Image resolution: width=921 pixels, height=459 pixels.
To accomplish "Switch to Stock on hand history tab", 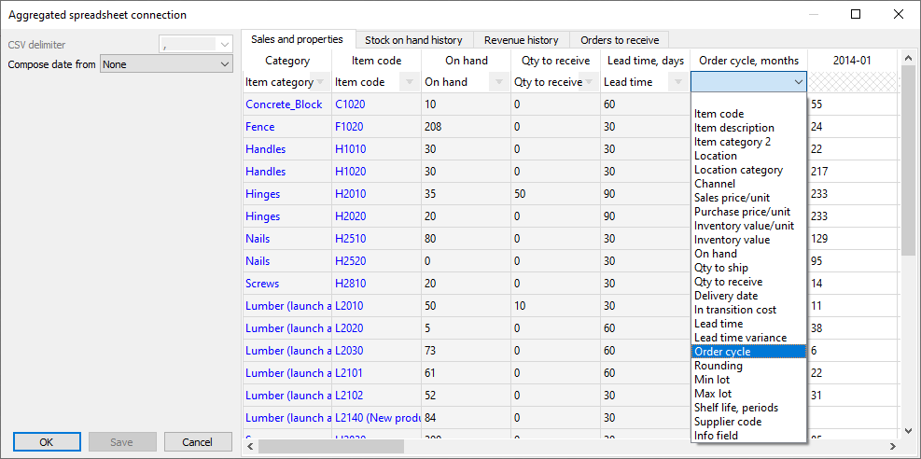I will 412,40.
